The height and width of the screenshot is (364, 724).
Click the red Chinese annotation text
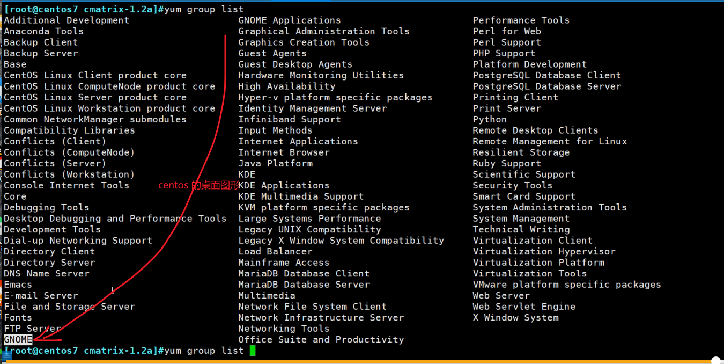[198, 185]
